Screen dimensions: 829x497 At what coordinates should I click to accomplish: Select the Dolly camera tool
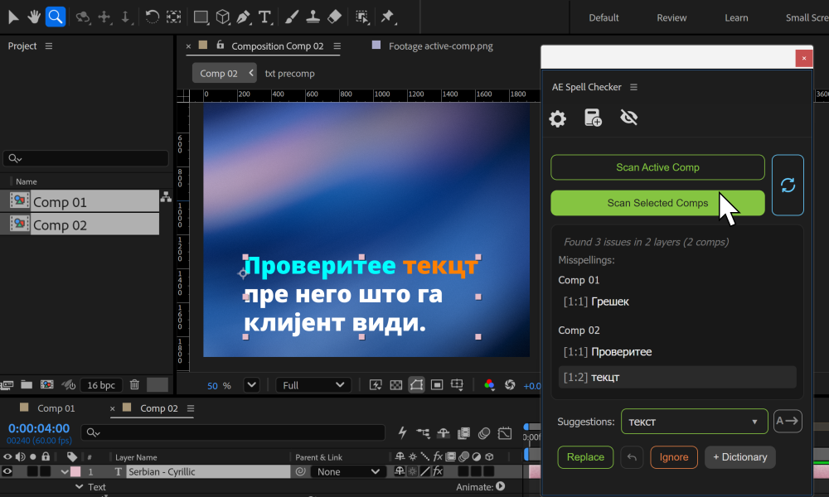click(x=125, y=17)
